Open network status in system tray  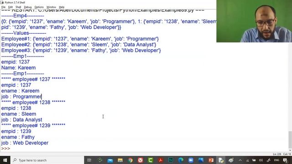247,160
